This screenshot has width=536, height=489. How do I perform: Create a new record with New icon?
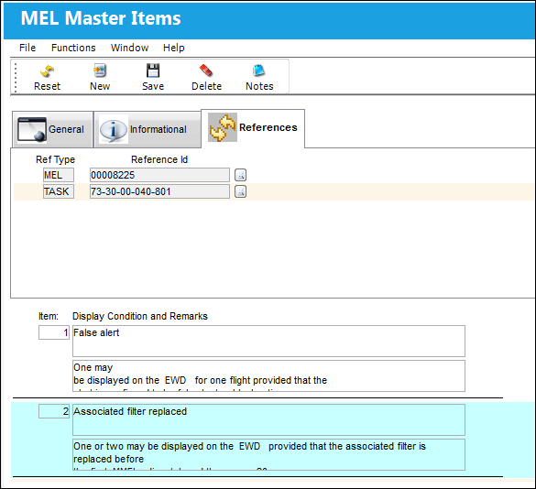(100, 71)
